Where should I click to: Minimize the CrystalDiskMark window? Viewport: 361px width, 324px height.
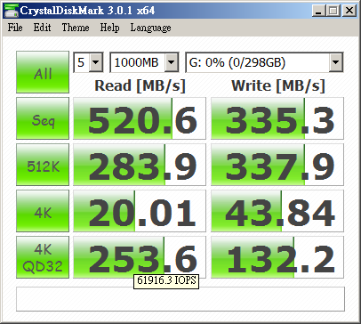pos(319,11)
